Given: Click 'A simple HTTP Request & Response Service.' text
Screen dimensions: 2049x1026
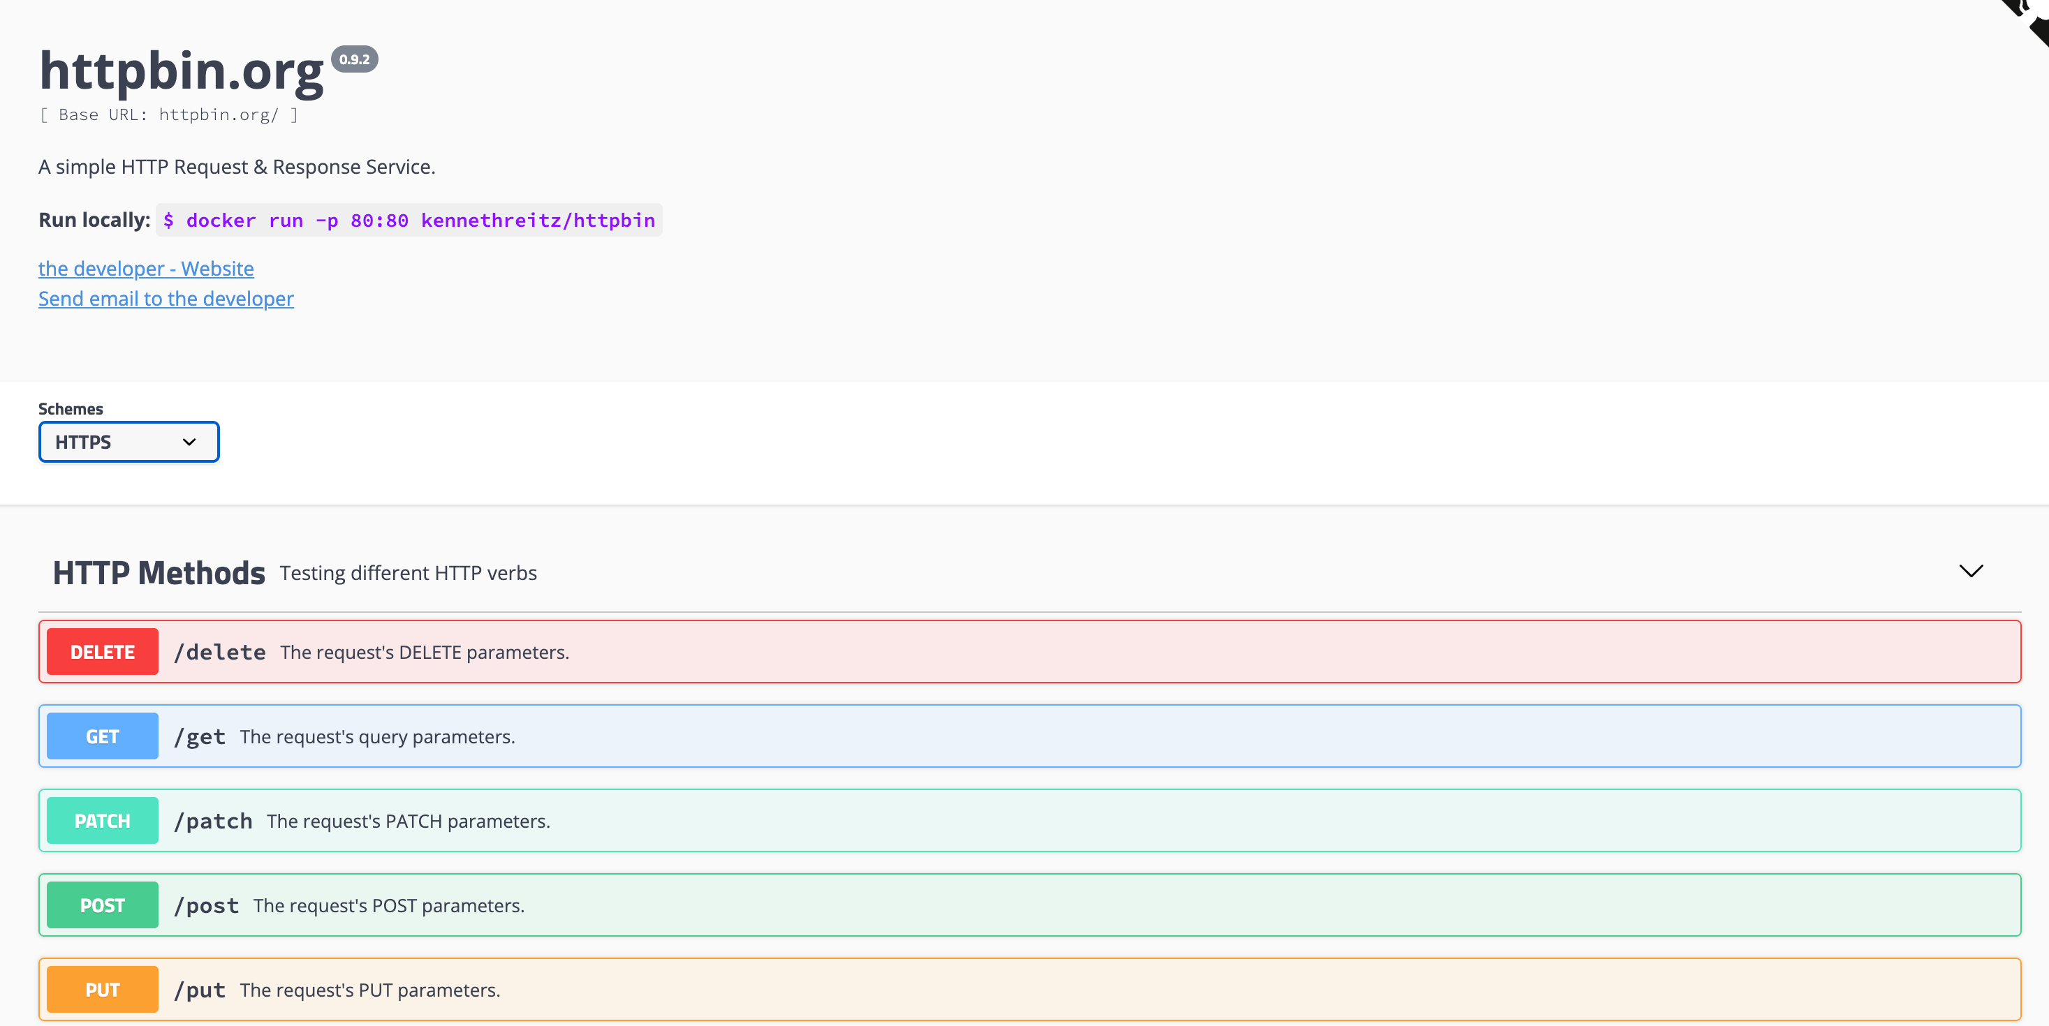Looking at the screenshot, I should click(x=237, y=167).
